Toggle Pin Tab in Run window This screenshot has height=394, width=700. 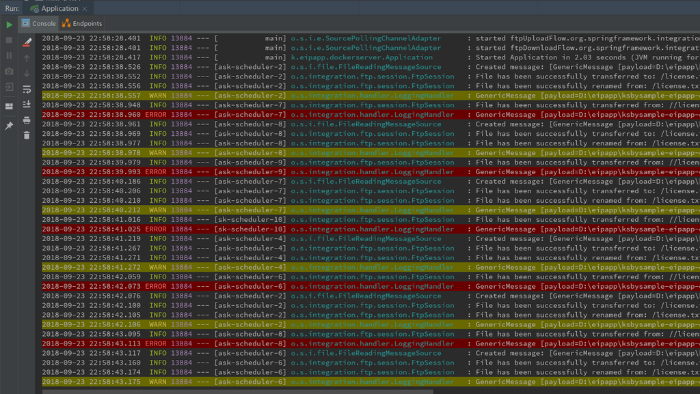click(x=9, y=126)
